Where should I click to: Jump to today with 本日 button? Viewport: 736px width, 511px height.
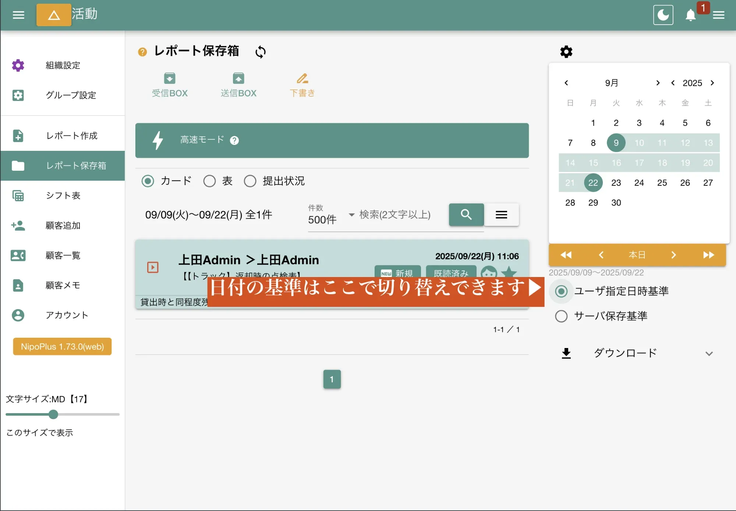[637, 255]
